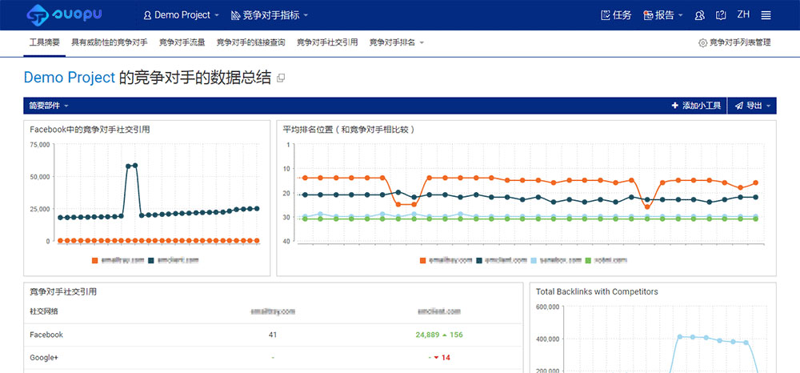Screen dimensions: 800x373
Task: Click the value 41 in the Facebook row
Action: [x=273, y=335]
